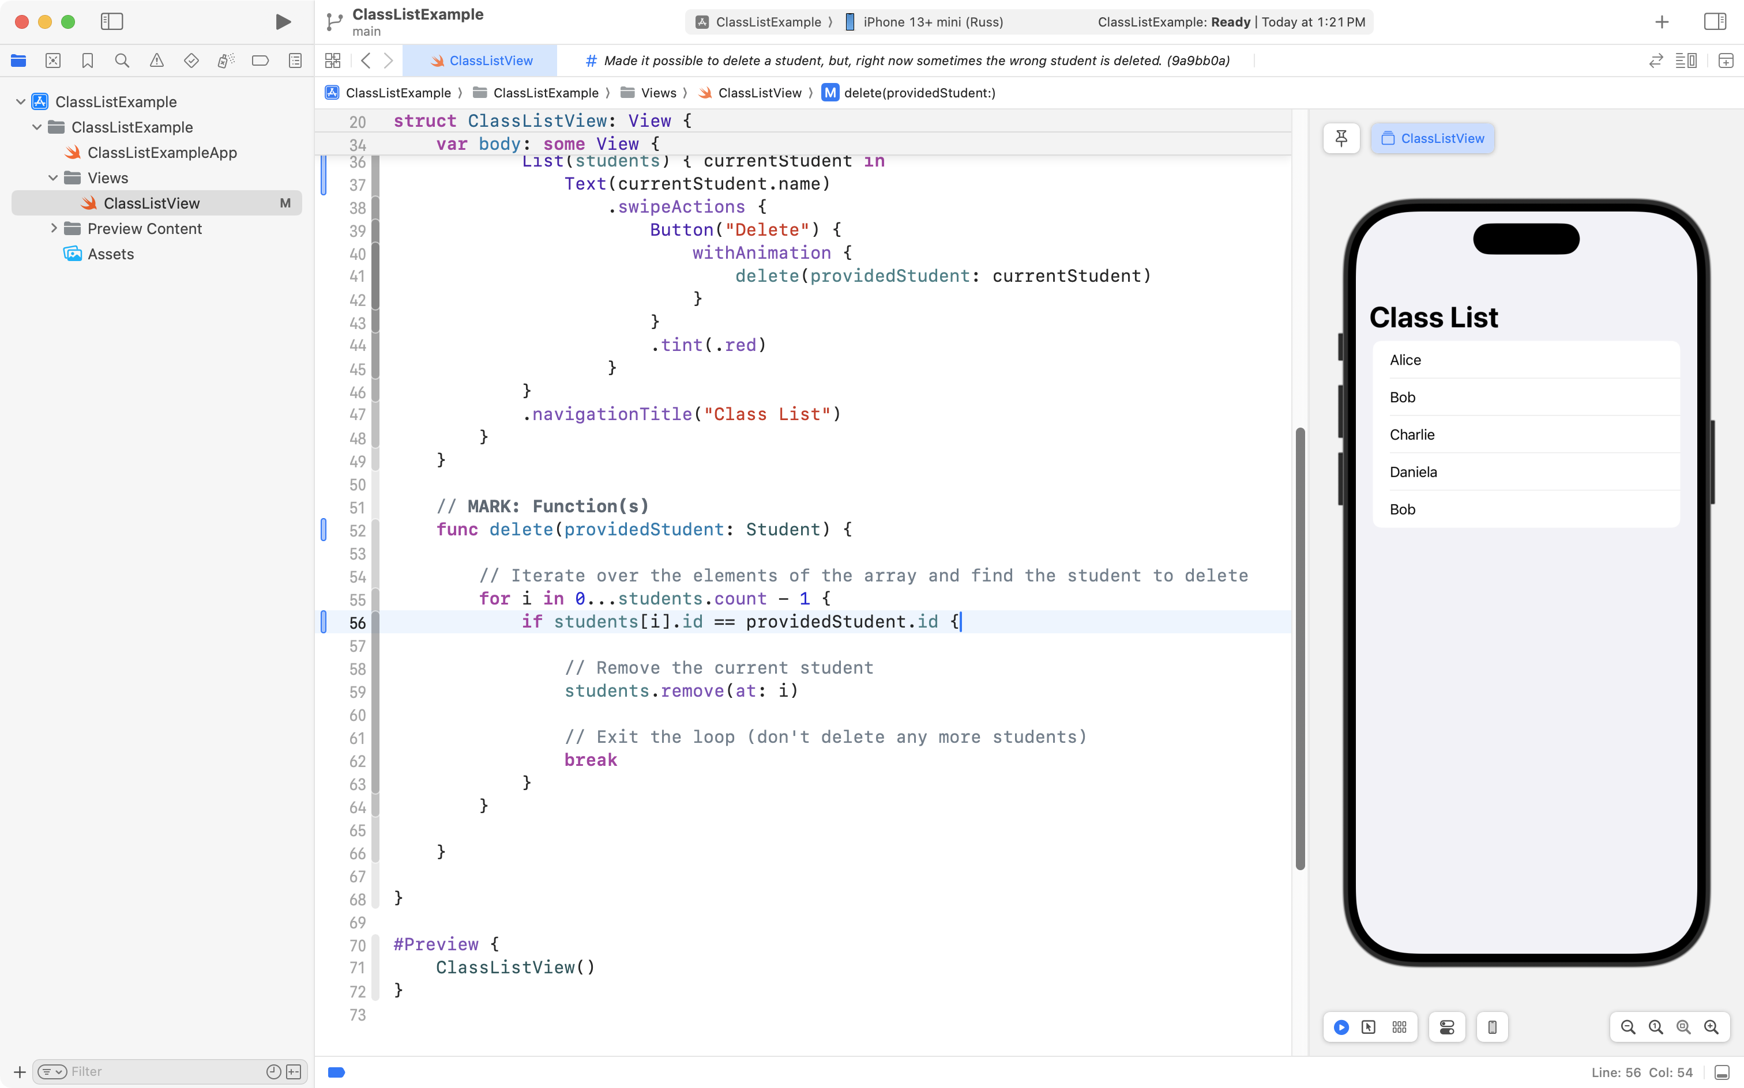The image size is (1744, 1088).
Task: Collapse the ClassListExample project root
Action: (21, 101)
